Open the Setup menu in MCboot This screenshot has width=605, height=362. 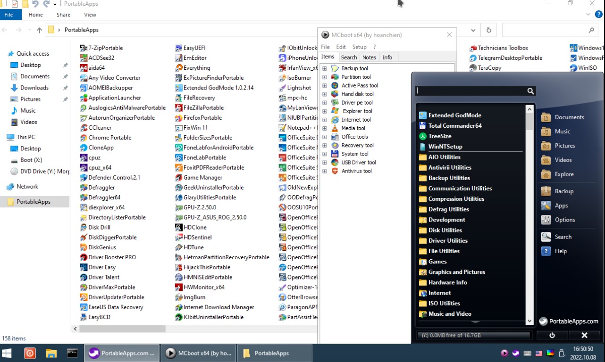coord(359,47)
